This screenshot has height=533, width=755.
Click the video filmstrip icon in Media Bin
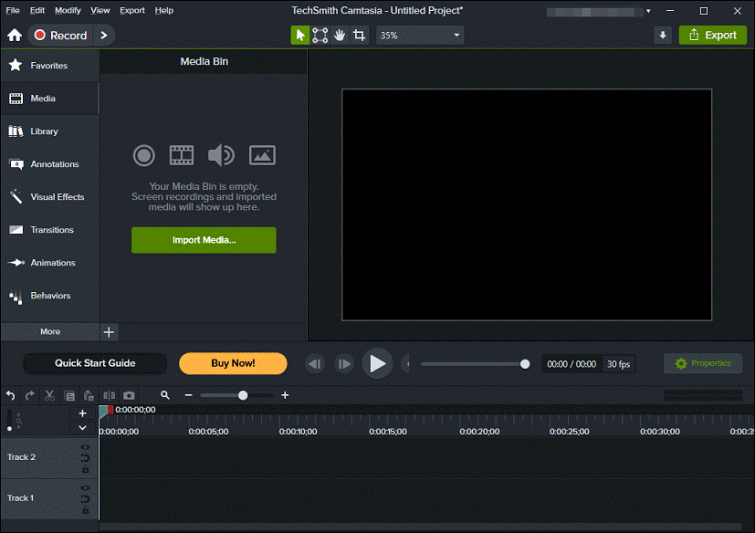182,155
